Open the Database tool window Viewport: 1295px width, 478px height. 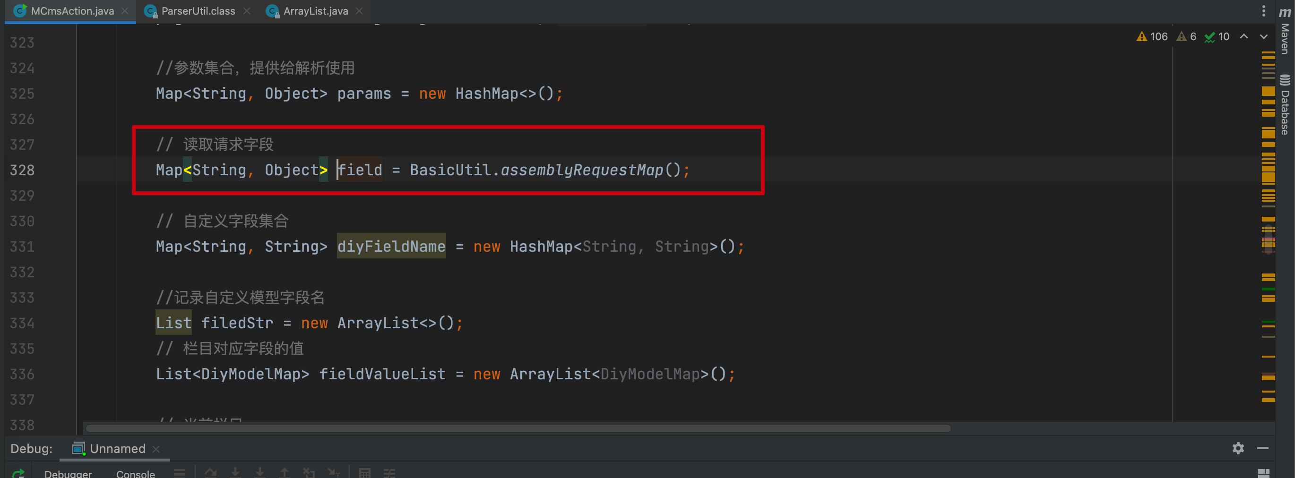tap(1285, 104)
